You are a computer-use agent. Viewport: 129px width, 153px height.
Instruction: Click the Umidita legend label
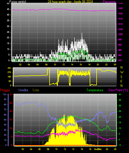point(23,90)
